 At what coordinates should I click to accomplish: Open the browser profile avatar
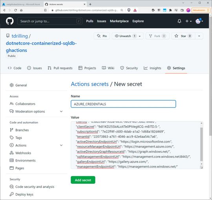[x=188, y=10]
